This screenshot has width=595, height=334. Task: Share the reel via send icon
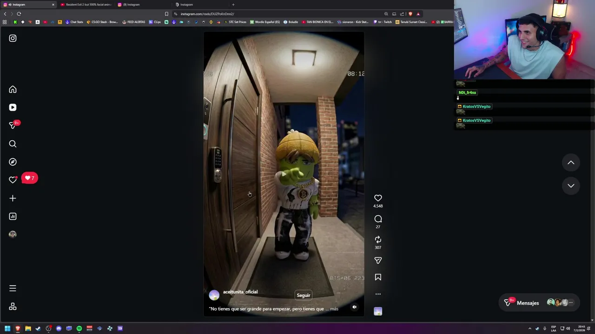pos(378,261)
